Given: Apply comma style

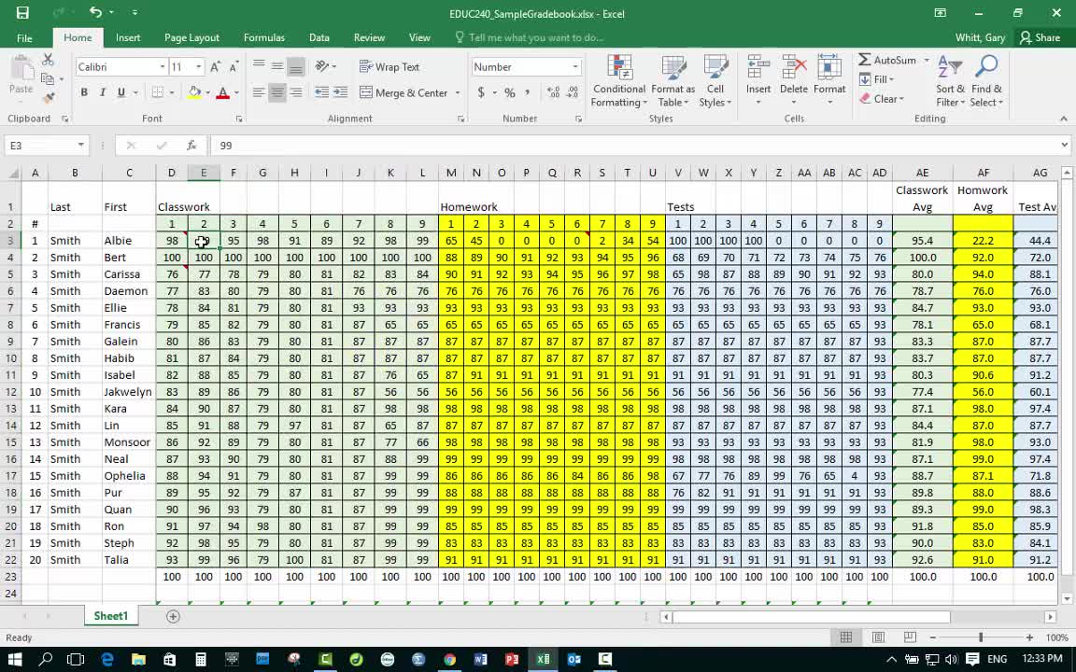Looking at the screenshot, I should (x=527, y=92).
